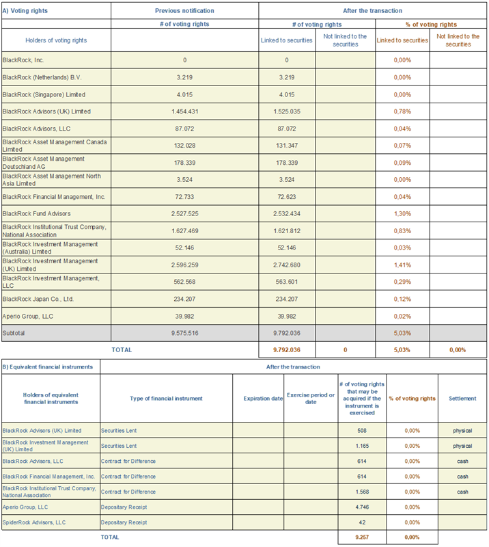Select 'B) Equivalent financial instruments' header
Screen dimensions: 489x547
click(51, 367)
